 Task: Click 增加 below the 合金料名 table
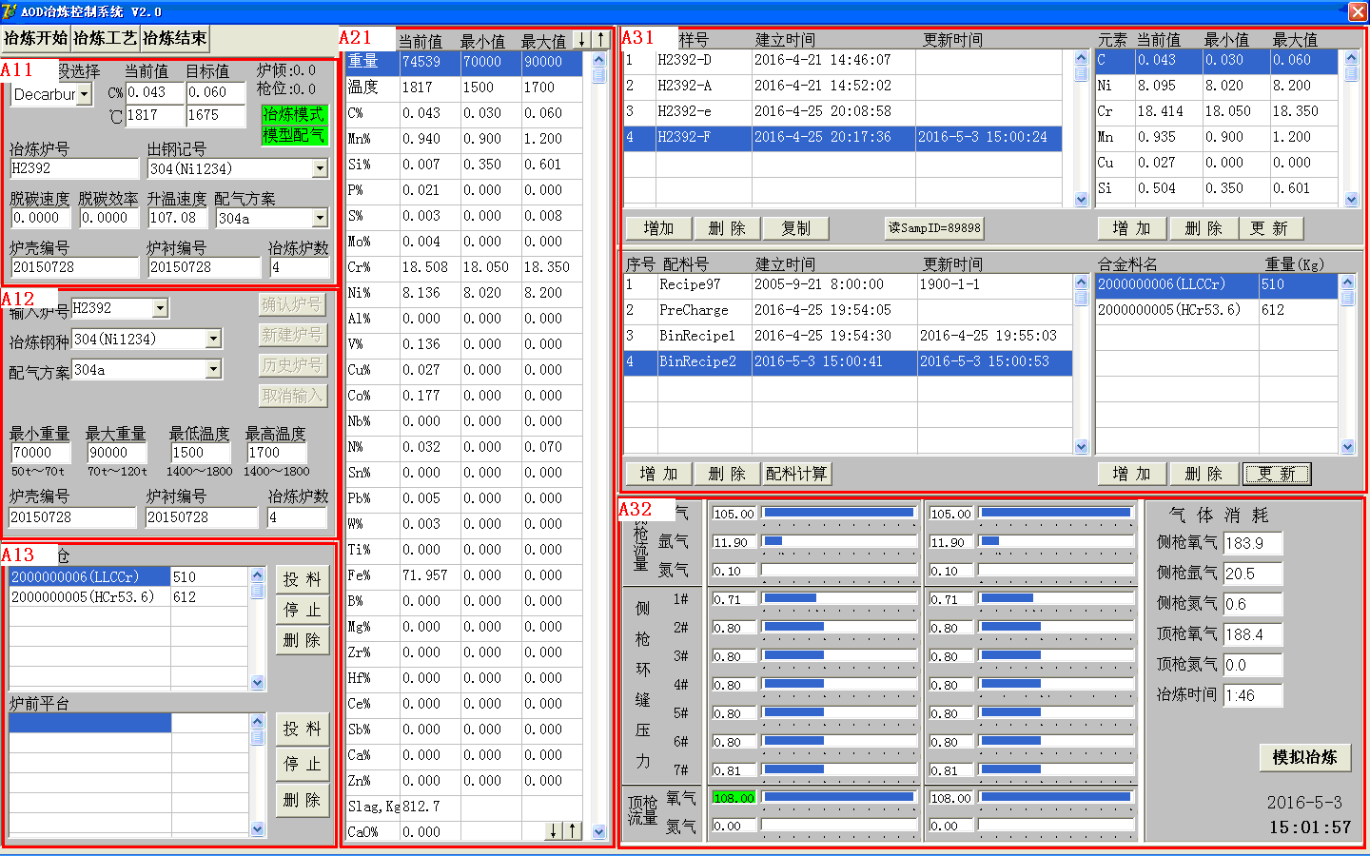[x=1131, y=474]
